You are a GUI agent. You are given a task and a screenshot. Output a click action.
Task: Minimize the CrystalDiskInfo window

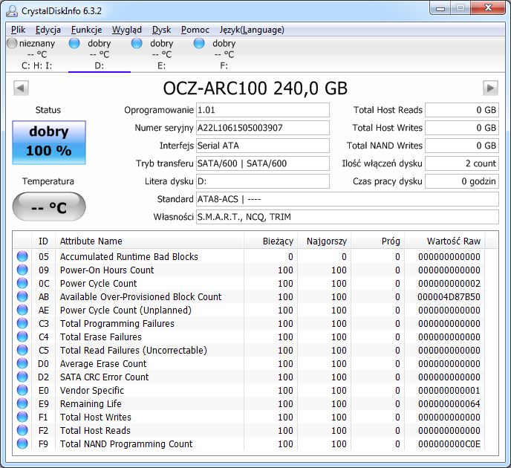440,8
